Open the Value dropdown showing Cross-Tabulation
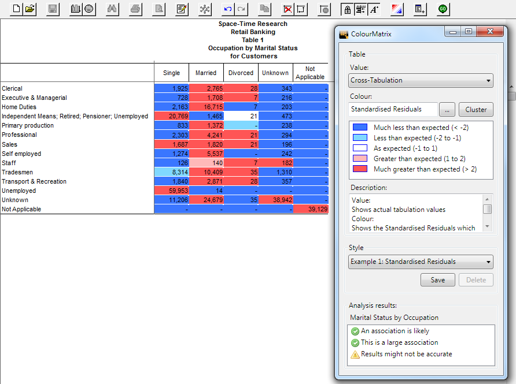The width and height of the screenshot is (516, 384). point(421,80)
